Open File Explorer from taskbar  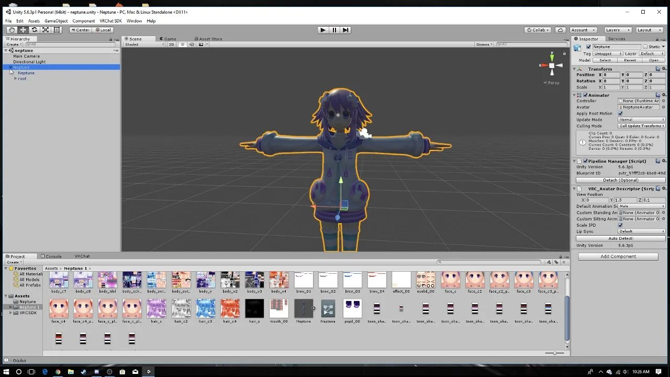coord(71,372)
